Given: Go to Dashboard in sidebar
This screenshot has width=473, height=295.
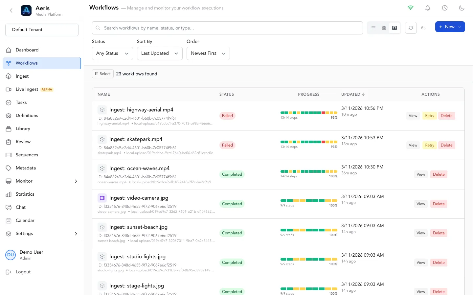Looking at the screenshot, I should (x=42, y=50).
